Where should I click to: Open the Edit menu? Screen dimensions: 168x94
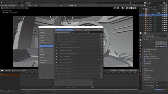8,3
